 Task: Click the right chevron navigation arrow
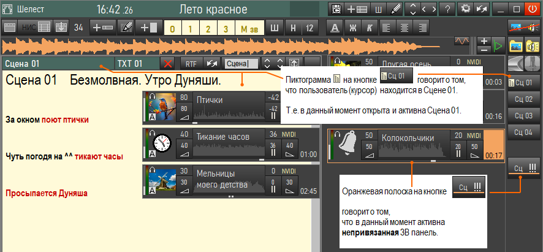click(433, 9)
